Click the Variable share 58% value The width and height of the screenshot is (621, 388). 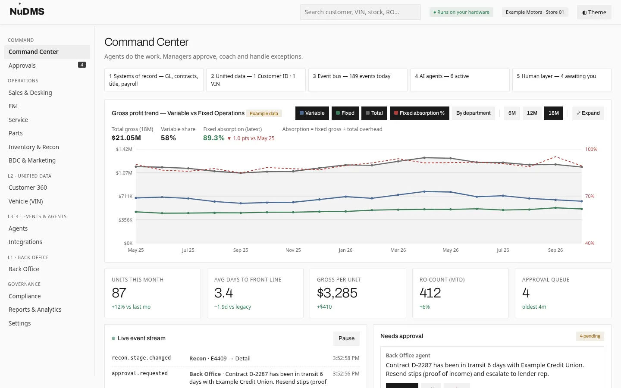(x=168, y=138)
